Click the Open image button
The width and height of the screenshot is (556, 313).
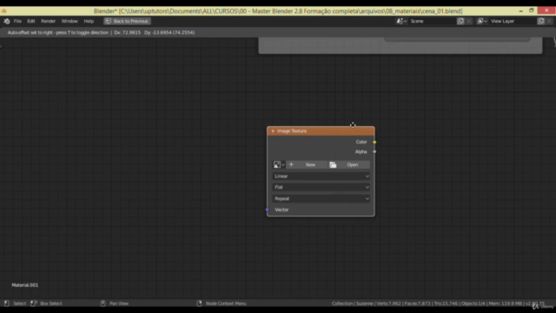click(352, 164)
